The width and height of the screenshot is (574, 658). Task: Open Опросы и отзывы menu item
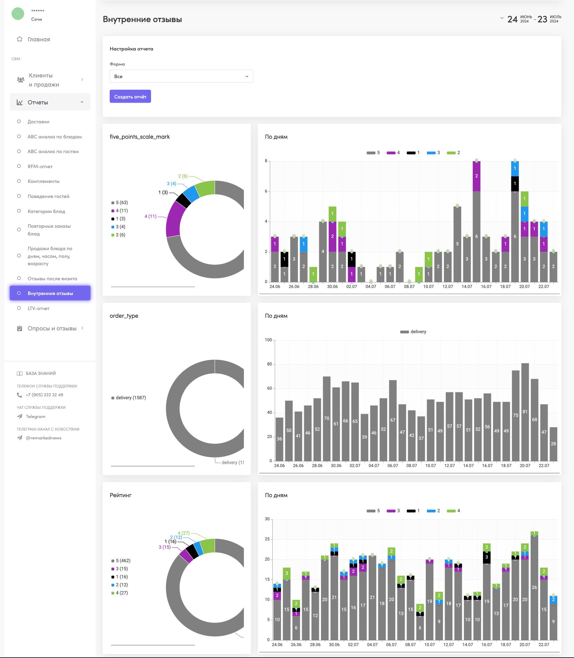(x=52, y=328)
